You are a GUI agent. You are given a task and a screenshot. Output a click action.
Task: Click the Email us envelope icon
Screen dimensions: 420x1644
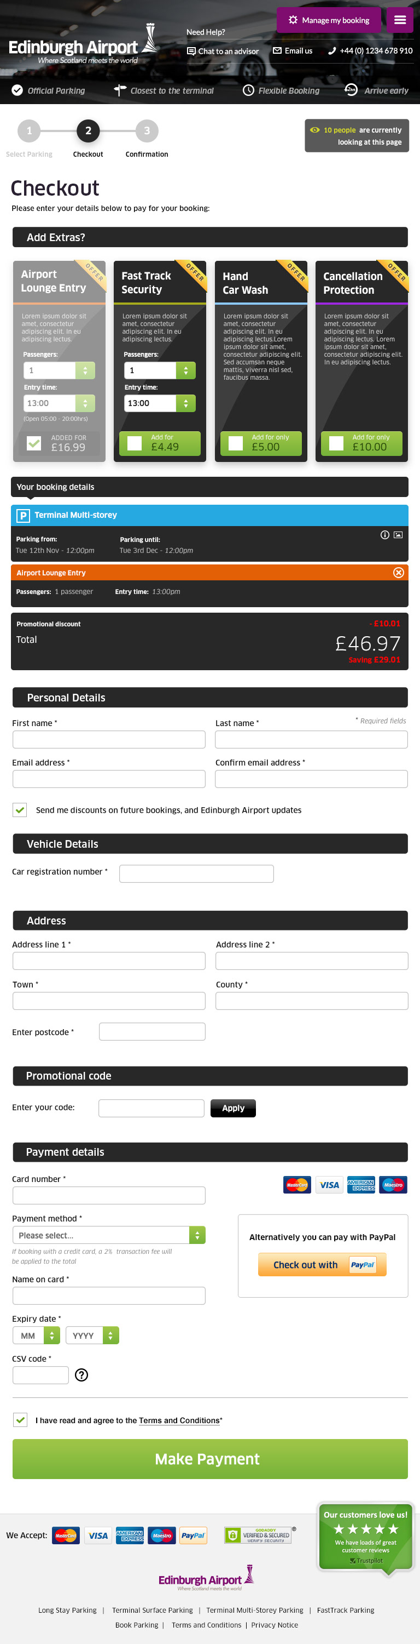point(277,50)
